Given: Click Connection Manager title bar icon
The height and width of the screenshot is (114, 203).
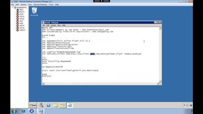Looking at the screenshot, I should (x=12, y=2).
